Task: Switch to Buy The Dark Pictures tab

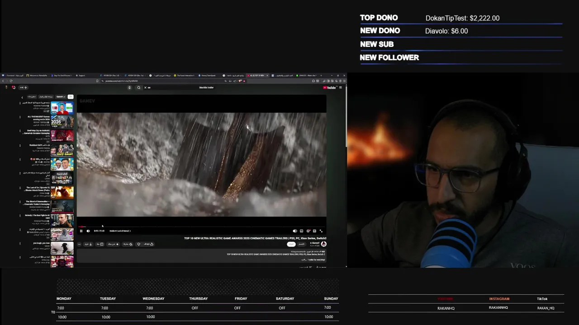Action: [x=61, y=75]
